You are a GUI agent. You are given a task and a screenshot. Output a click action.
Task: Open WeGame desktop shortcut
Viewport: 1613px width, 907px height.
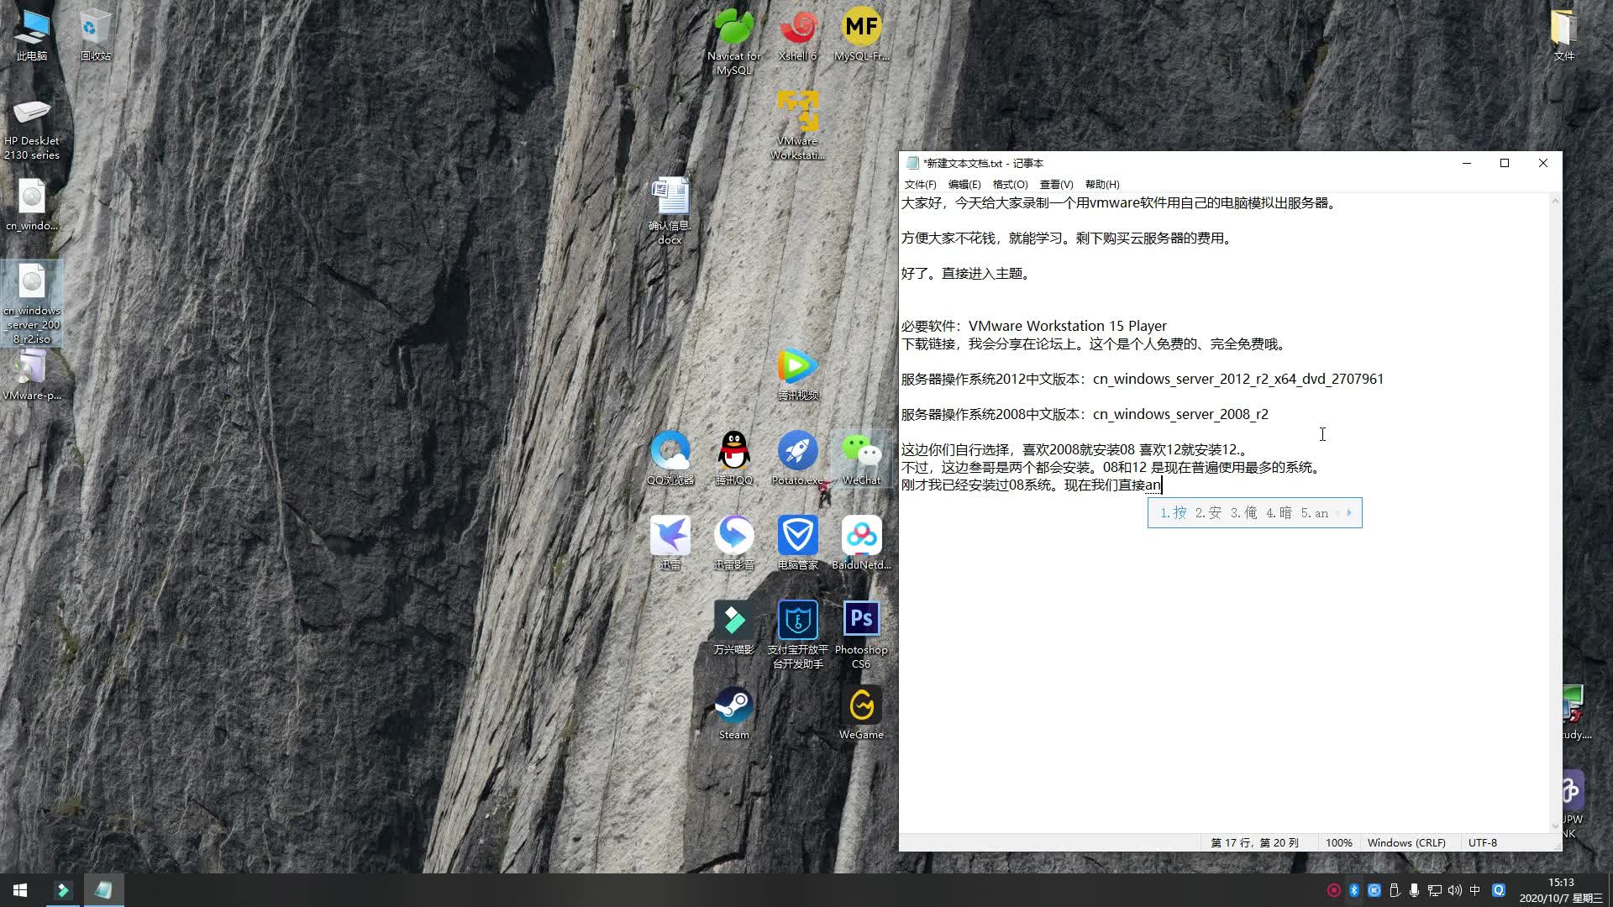pyautogui.click(x=861, y=706)
